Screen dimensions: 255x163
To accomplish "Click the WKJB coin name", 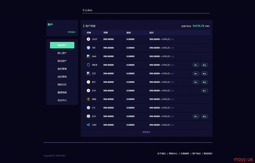I will tap(95, 65).
